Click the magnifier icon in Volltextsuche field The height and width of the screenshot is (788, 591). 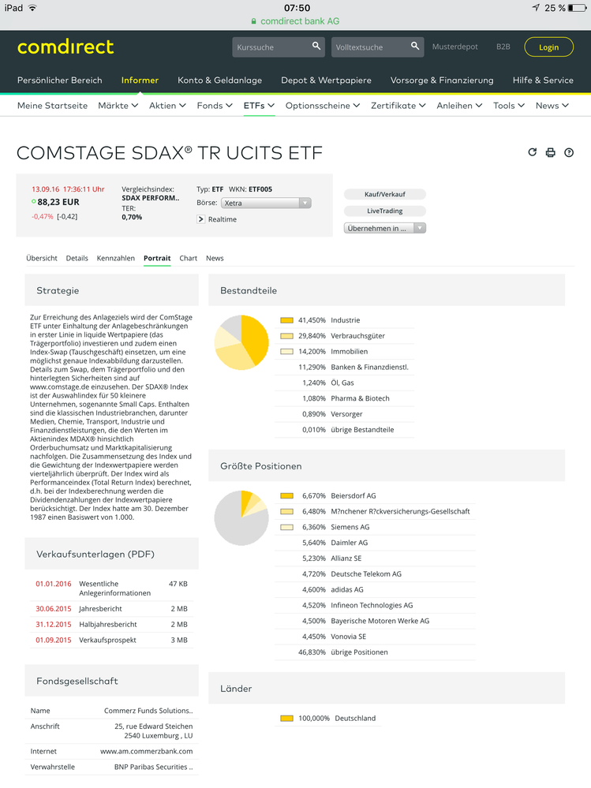[415, 47]
